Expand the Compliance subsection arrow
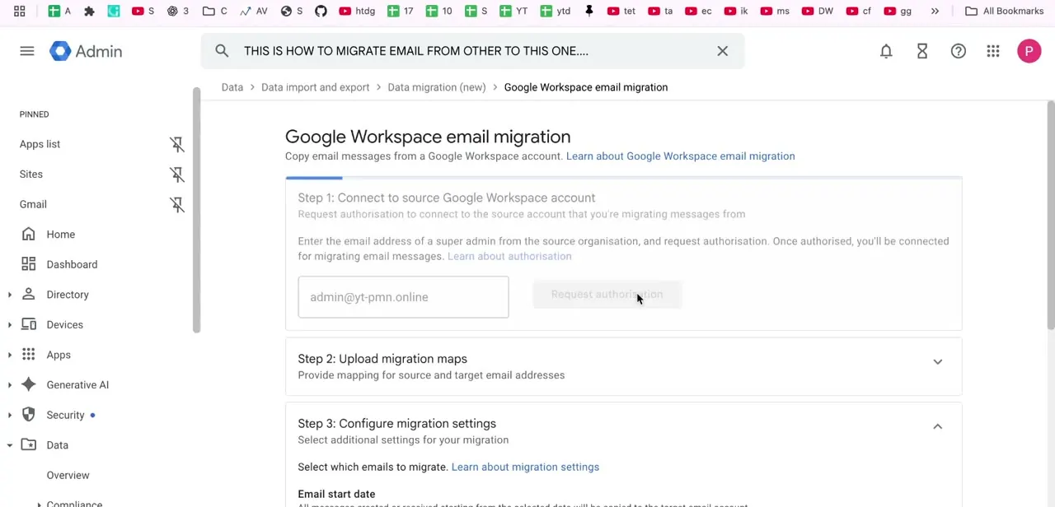This screenshot has width=1055, height=507. tap(39, 505)
